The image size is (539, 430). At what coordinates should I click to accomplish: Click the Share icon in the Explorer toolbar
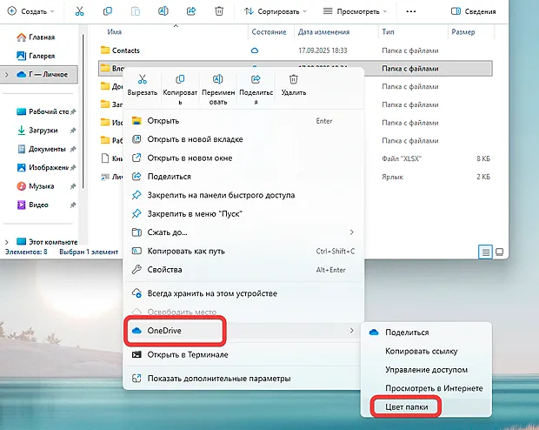(191, 11)
